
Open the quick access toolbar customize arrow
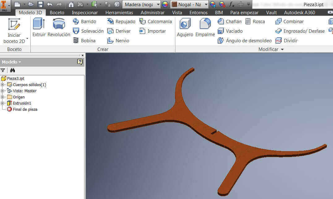point(249,4)
